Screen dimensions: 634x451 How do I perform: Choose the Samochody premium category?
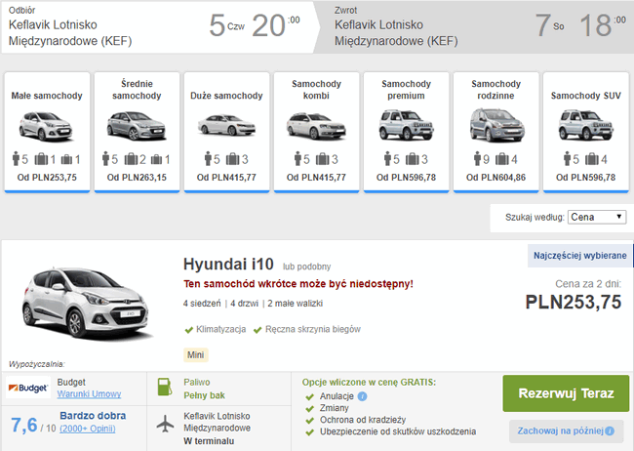click(x=406, y=132)
